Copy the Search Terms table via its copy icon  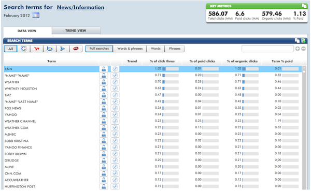tap(297, 40)
